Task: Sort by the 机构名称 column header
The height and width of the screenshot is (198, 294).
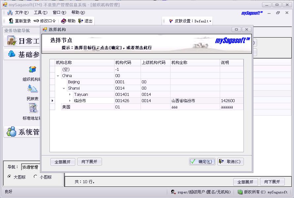Action: [x=84, y=63]
